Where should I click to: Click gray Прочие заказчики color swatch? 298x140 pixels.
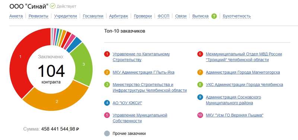point(107,134)
